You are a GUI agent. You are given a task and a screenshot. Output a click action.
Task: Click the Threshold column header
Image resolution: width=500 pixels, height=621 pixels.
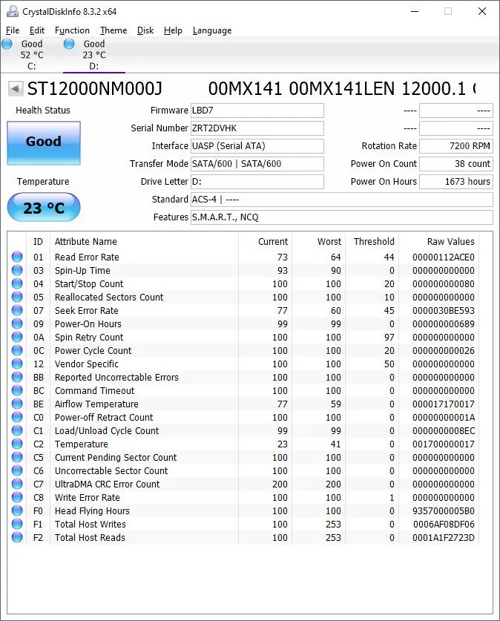[374, 242]
